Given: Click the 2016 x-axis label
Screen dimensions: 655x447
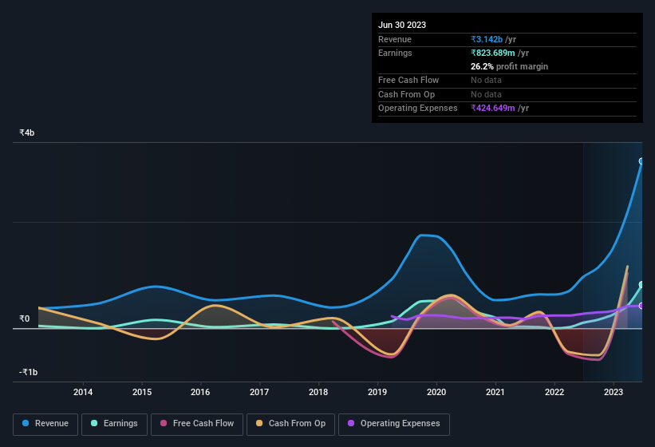Looking at the screenshot, I should 200,392.
